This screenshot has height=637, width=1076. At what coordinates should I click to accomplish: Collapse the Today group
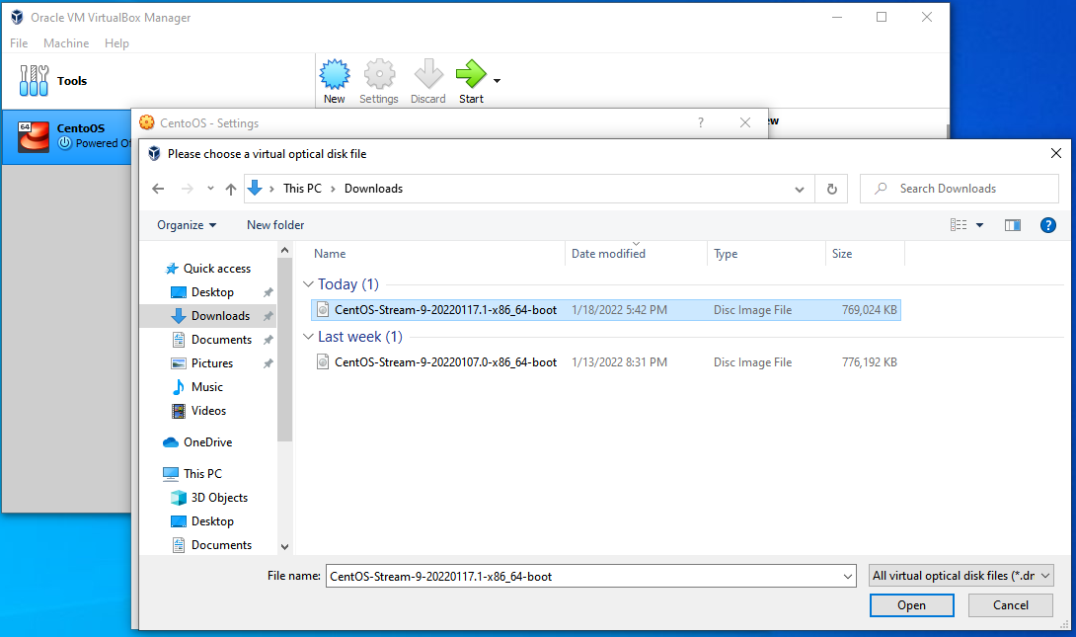pyautogui.click(x=309, y=284)
